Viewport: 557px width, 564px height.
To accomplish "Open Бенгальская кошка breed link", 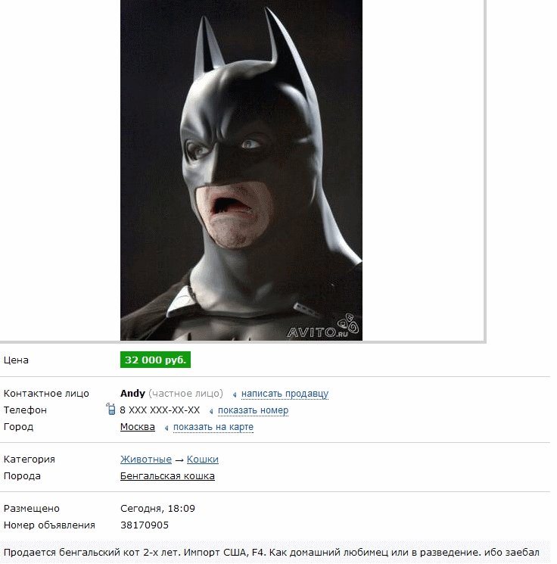I will [x=167, y=476].
